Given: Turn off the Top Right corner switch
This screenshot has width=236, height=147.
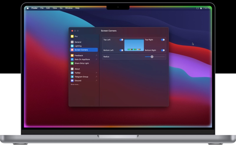Looking at the screenshot, I should tap(163, 40).
